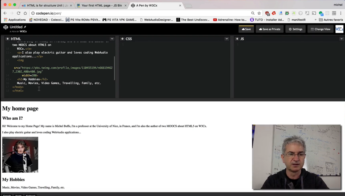Screen dimensions: 345x196
Task: Open pen Settings button
Action: tap(296, 29)
